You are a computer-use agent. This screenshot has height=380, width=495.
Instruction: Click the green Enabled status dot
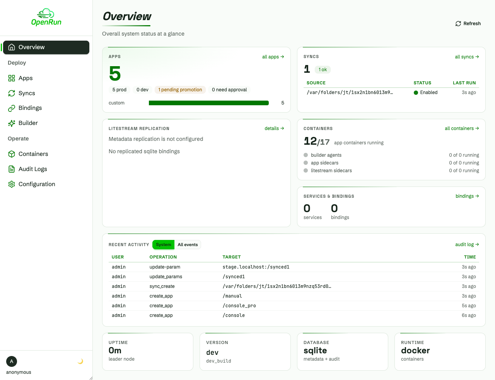pyautogui.click(x=416, y=92)
